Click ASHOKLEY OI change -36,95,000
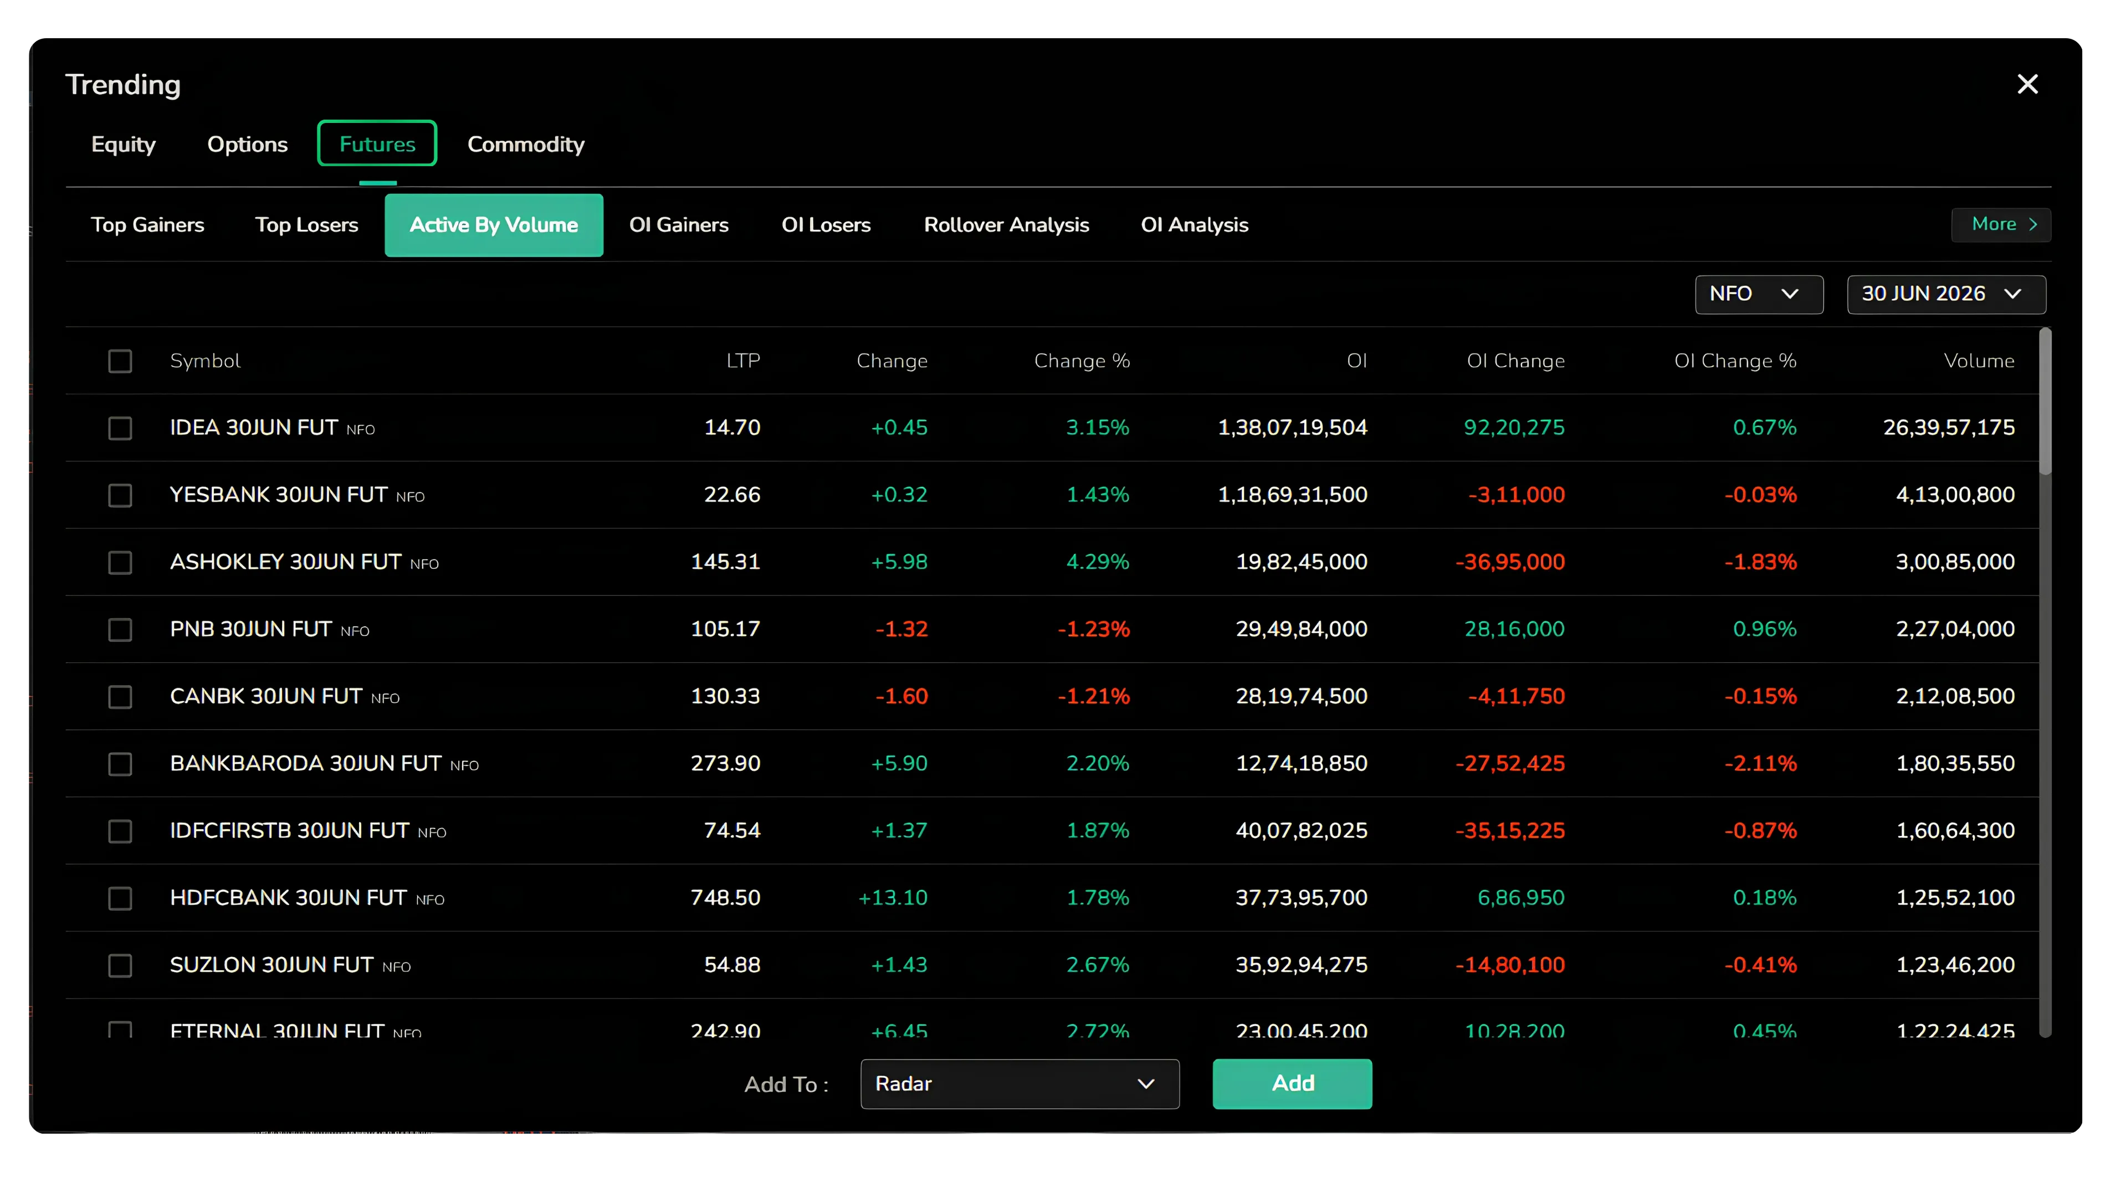2116x1178 pixels. tap(1510, 562)
